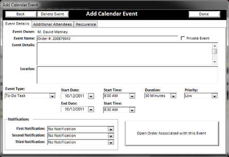Click the Event Details scrollbar up arrow
229x157 pixels.
coord(215,46)
